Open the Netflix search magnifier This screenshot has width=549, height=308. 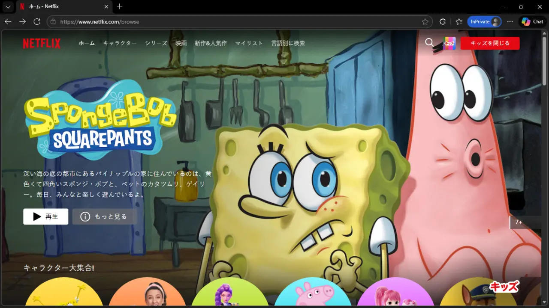[429, 42]
